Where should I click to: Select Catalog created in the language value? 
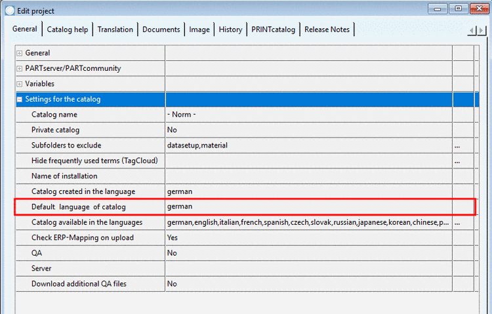pos(309,191)
